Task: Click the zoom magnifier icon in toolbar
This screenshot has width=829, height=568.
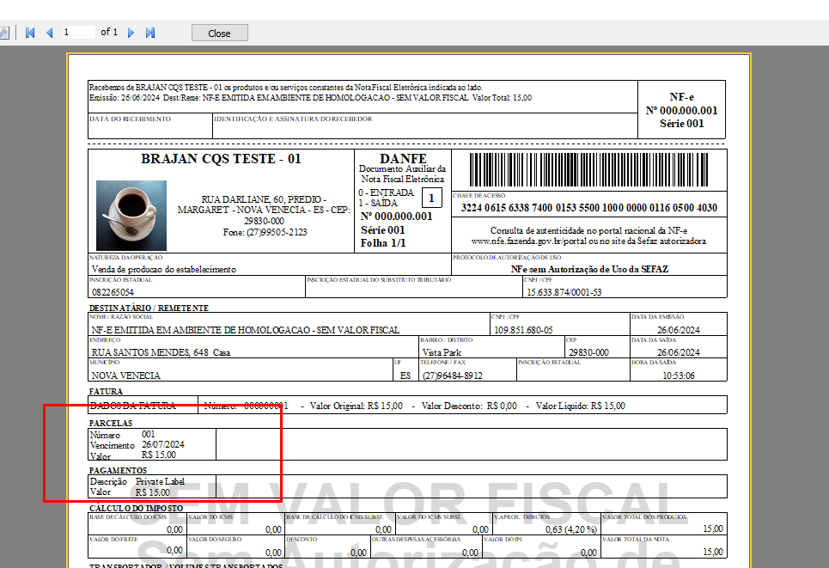Action: coord(3,33)
